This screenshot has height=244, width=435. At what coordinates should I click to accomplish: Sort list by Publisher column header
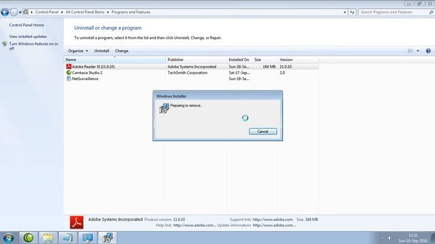pyautogui.click(x=196, y=60)
